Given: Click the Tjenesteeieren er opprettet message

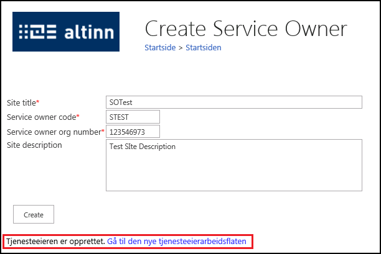Looking at the screenshot, I should pos(55,242).
